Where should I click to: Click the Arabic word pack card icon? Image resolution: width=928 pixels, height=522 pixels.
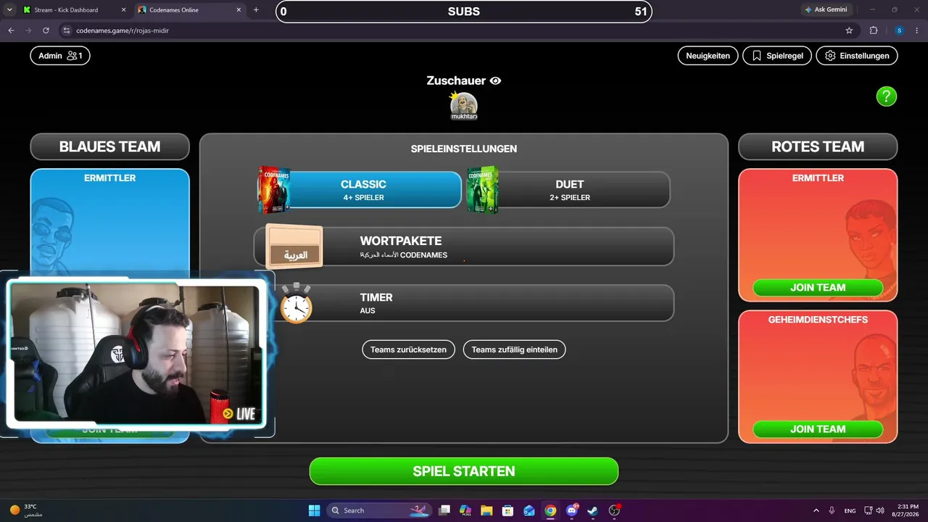pos(295,246)
